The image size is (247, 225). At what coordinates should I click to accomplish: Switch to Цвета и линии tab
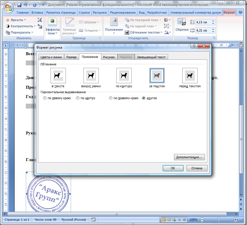click(x=51, y=57)
